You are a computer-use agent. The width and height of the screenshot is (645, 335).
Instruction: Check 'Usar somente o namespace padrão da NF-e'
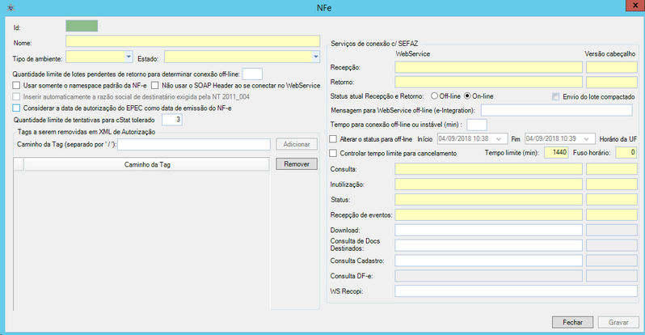coord(17,85)
